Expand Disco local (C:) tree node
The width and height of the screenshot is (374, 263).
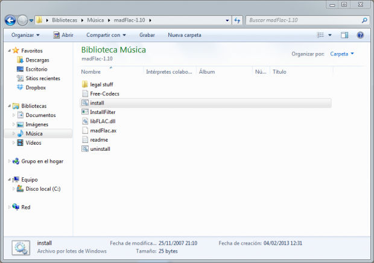[x=14, y=189]
